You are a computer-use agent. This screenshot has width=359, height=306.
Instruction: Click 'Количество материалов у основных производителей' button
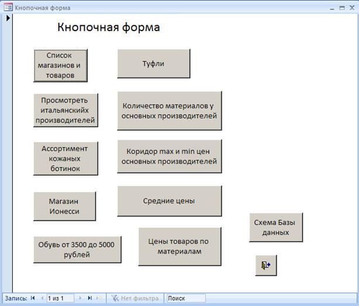[x=169, y=111]
